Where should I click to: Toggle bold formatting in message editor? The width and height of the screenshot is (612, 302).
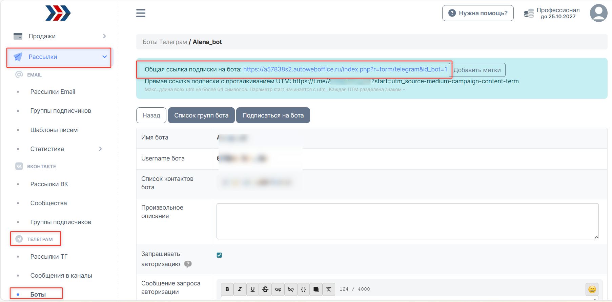(227, 289)
